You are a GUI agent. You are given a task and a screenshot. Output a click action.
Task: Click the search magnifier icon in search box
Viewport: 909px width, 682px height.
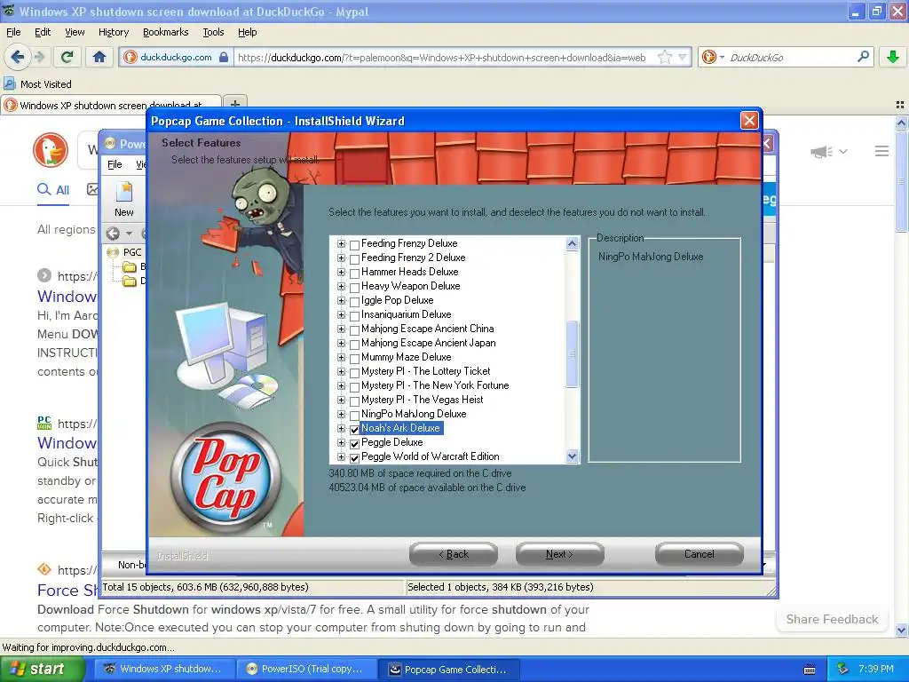[863, 57]
